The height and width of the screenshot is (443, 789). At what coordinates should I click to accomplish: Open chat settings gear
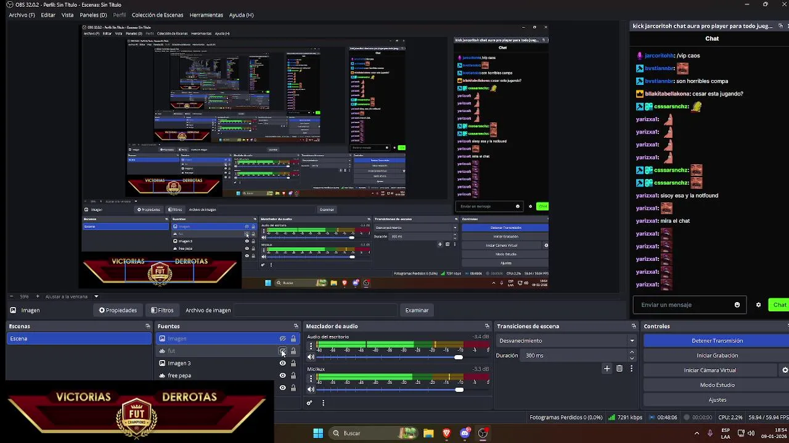pos(759,305)
